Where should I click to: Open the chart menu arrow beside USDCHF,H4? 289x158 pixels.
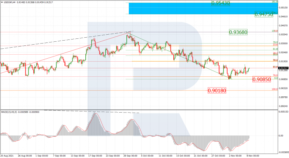(x=2, y=3)
